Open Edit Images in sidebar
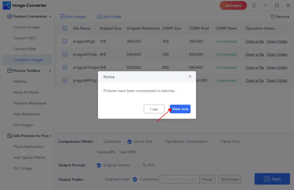This screenshot has width=294, height=190. (x=23, y=125)
